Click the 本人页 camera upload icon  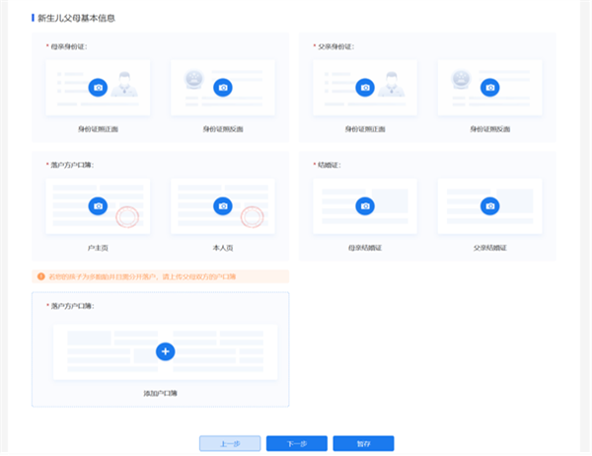point(222,205)
